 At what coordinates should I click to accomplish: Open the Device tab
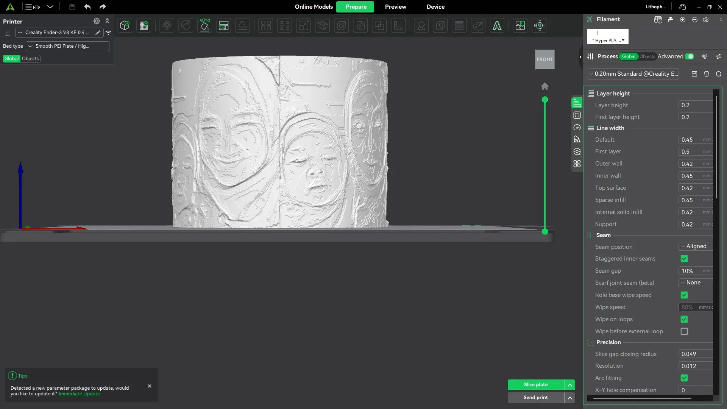tap(435, 7)
